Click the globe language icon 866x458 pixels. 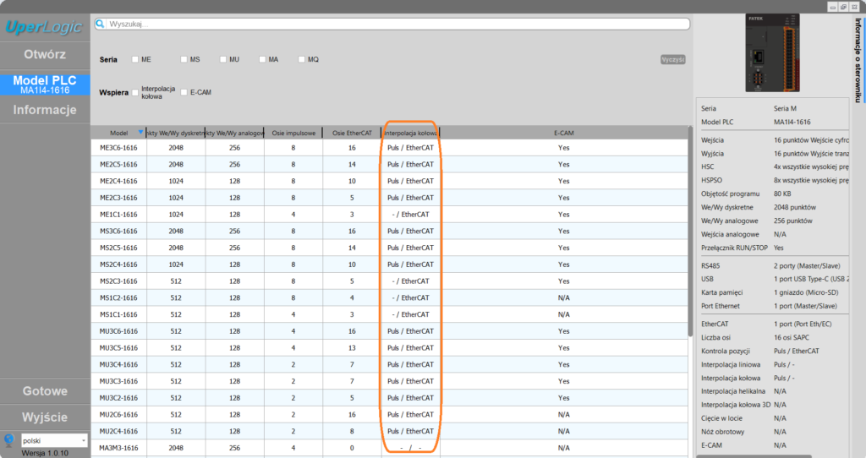coord(8,439)
